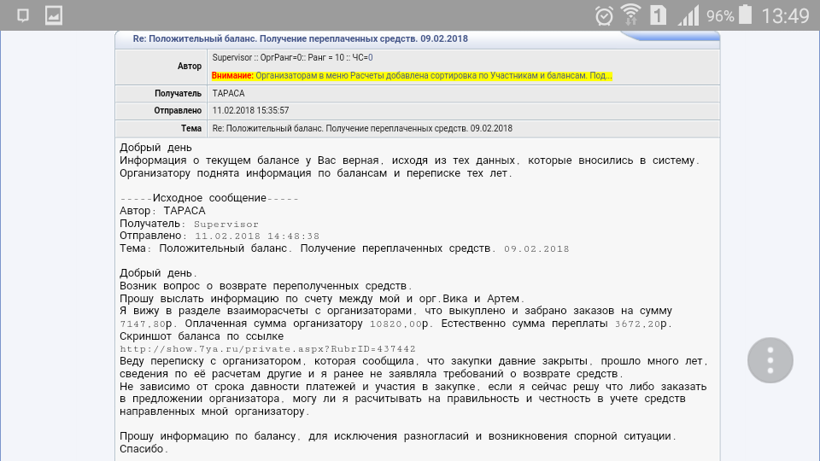This screenshot has height=461, width=820.
Task: Tap the Wi-Fi status icon
Action: pos(631,15)
